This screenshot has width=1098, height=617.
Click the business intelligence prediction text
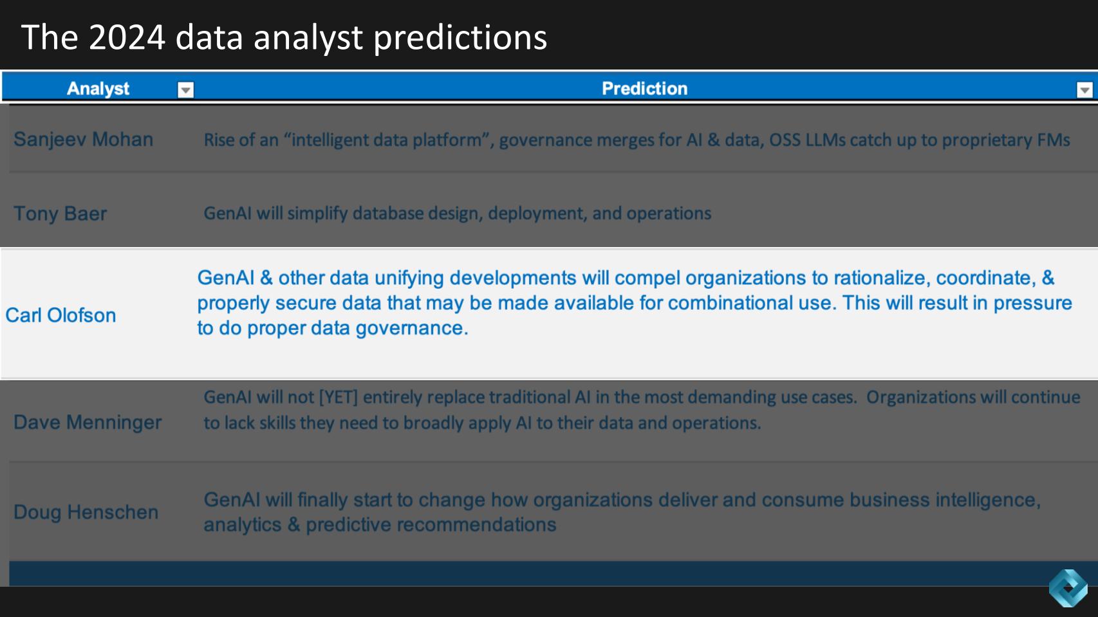pyautogui.click(x=622, y=512)
